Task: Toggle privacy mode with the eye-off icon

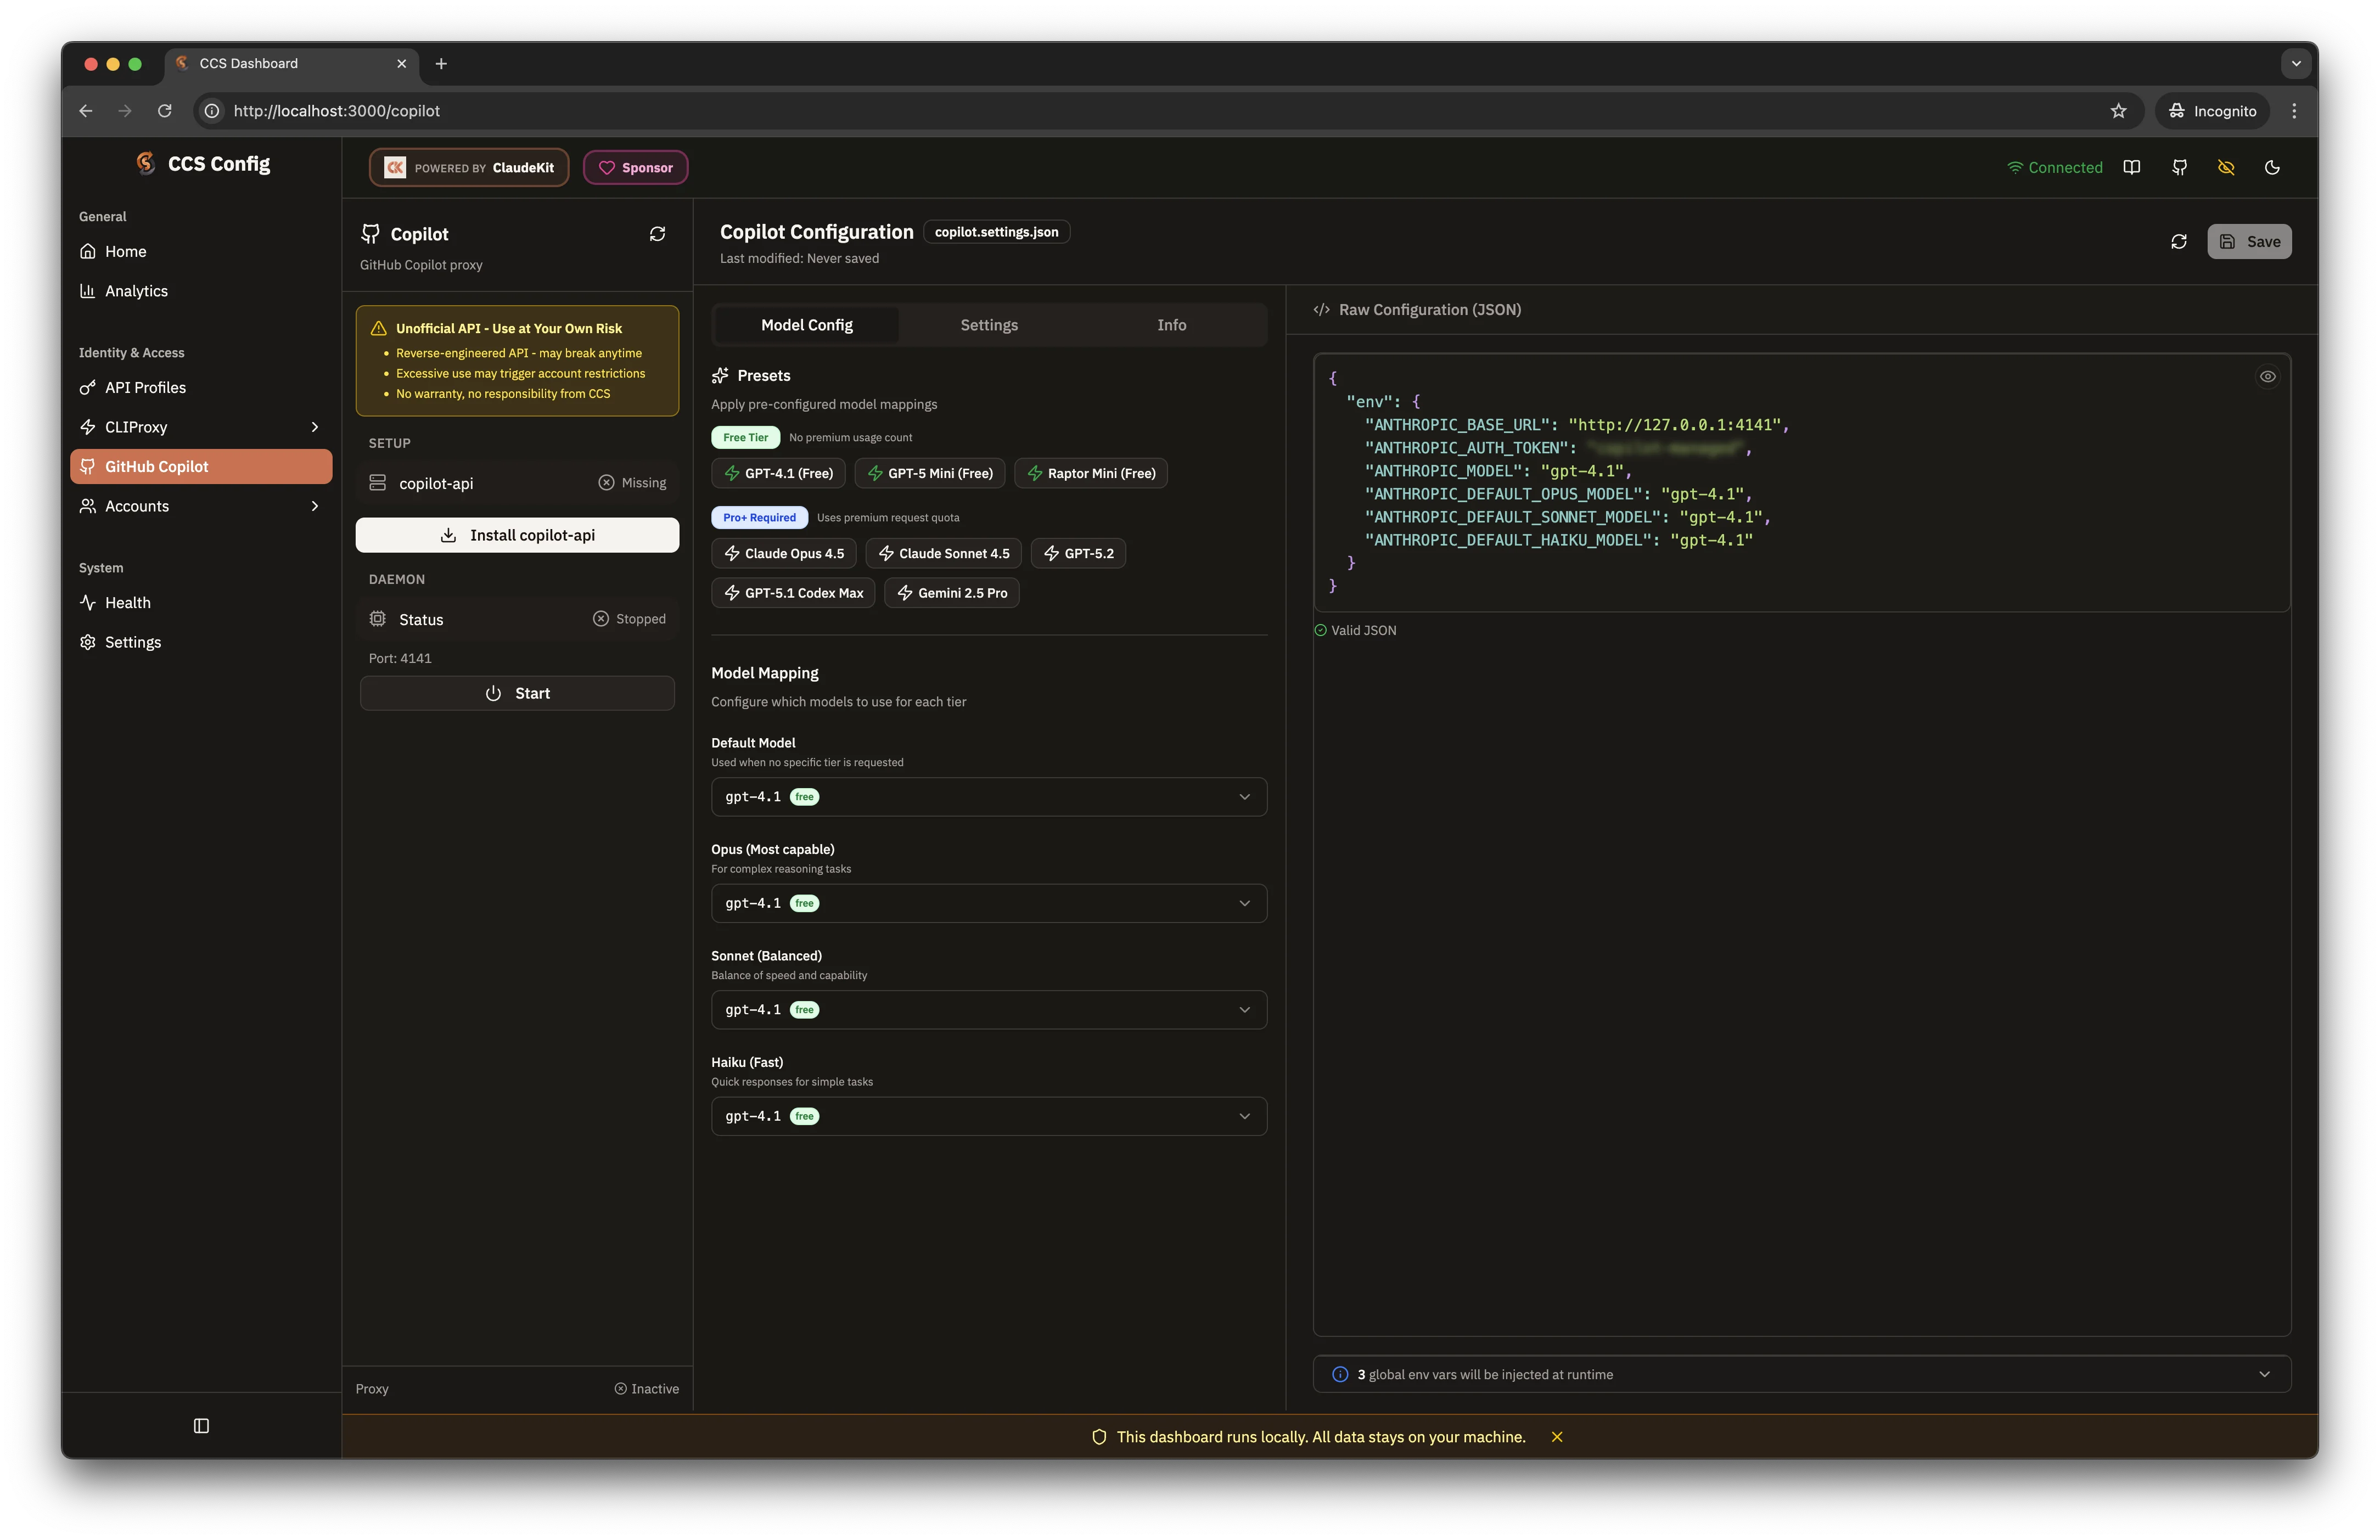Action: click(x=2226, y=167)
